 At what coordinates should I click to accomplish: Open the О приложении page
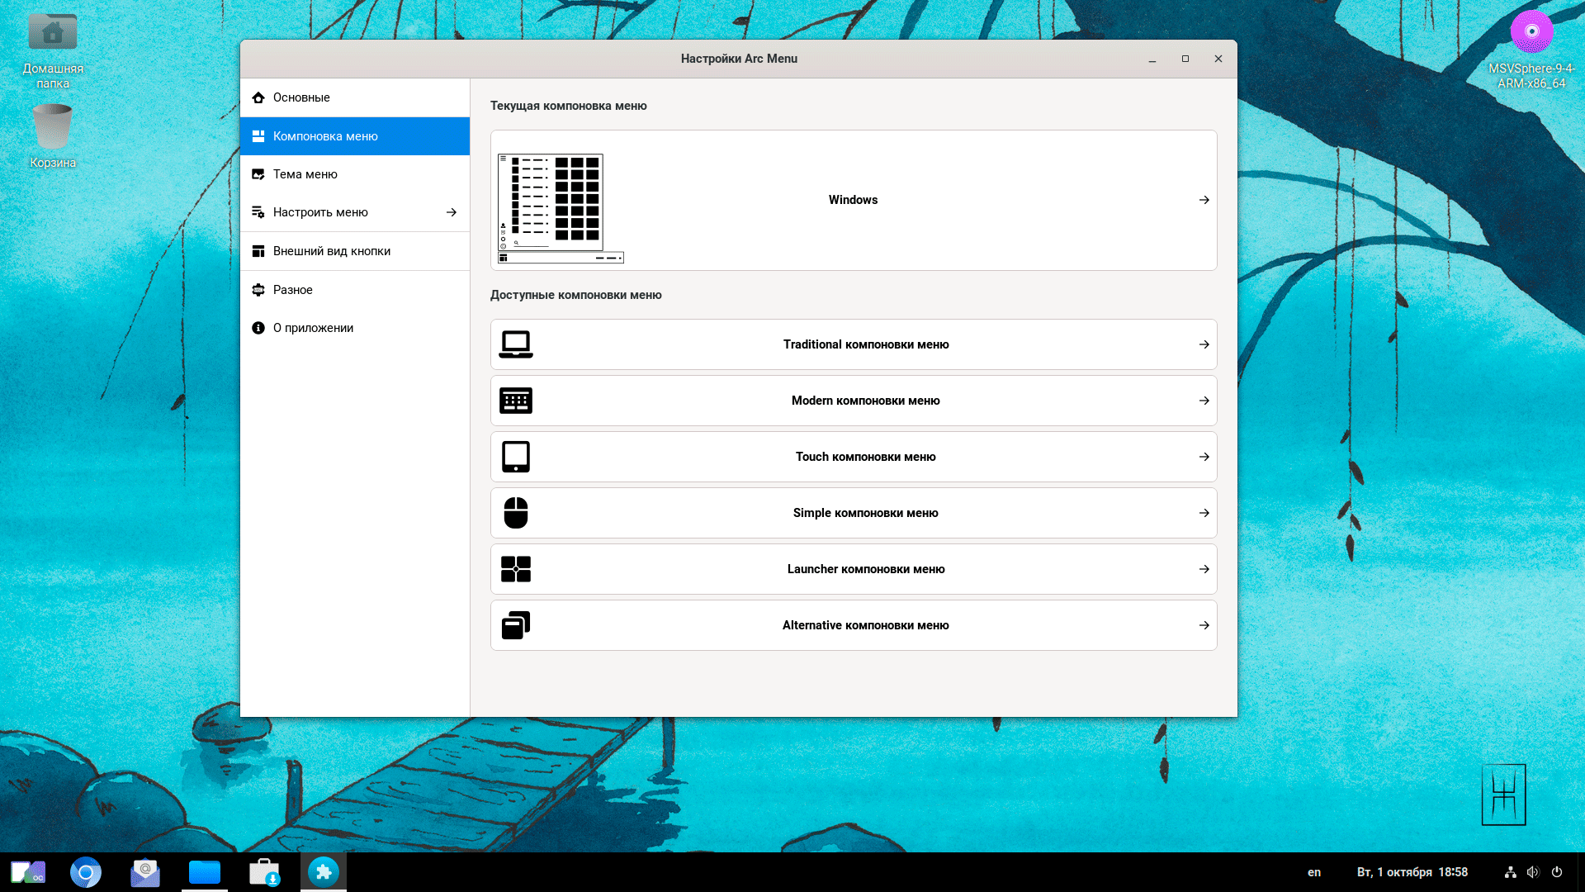click(x=313, y=328)
